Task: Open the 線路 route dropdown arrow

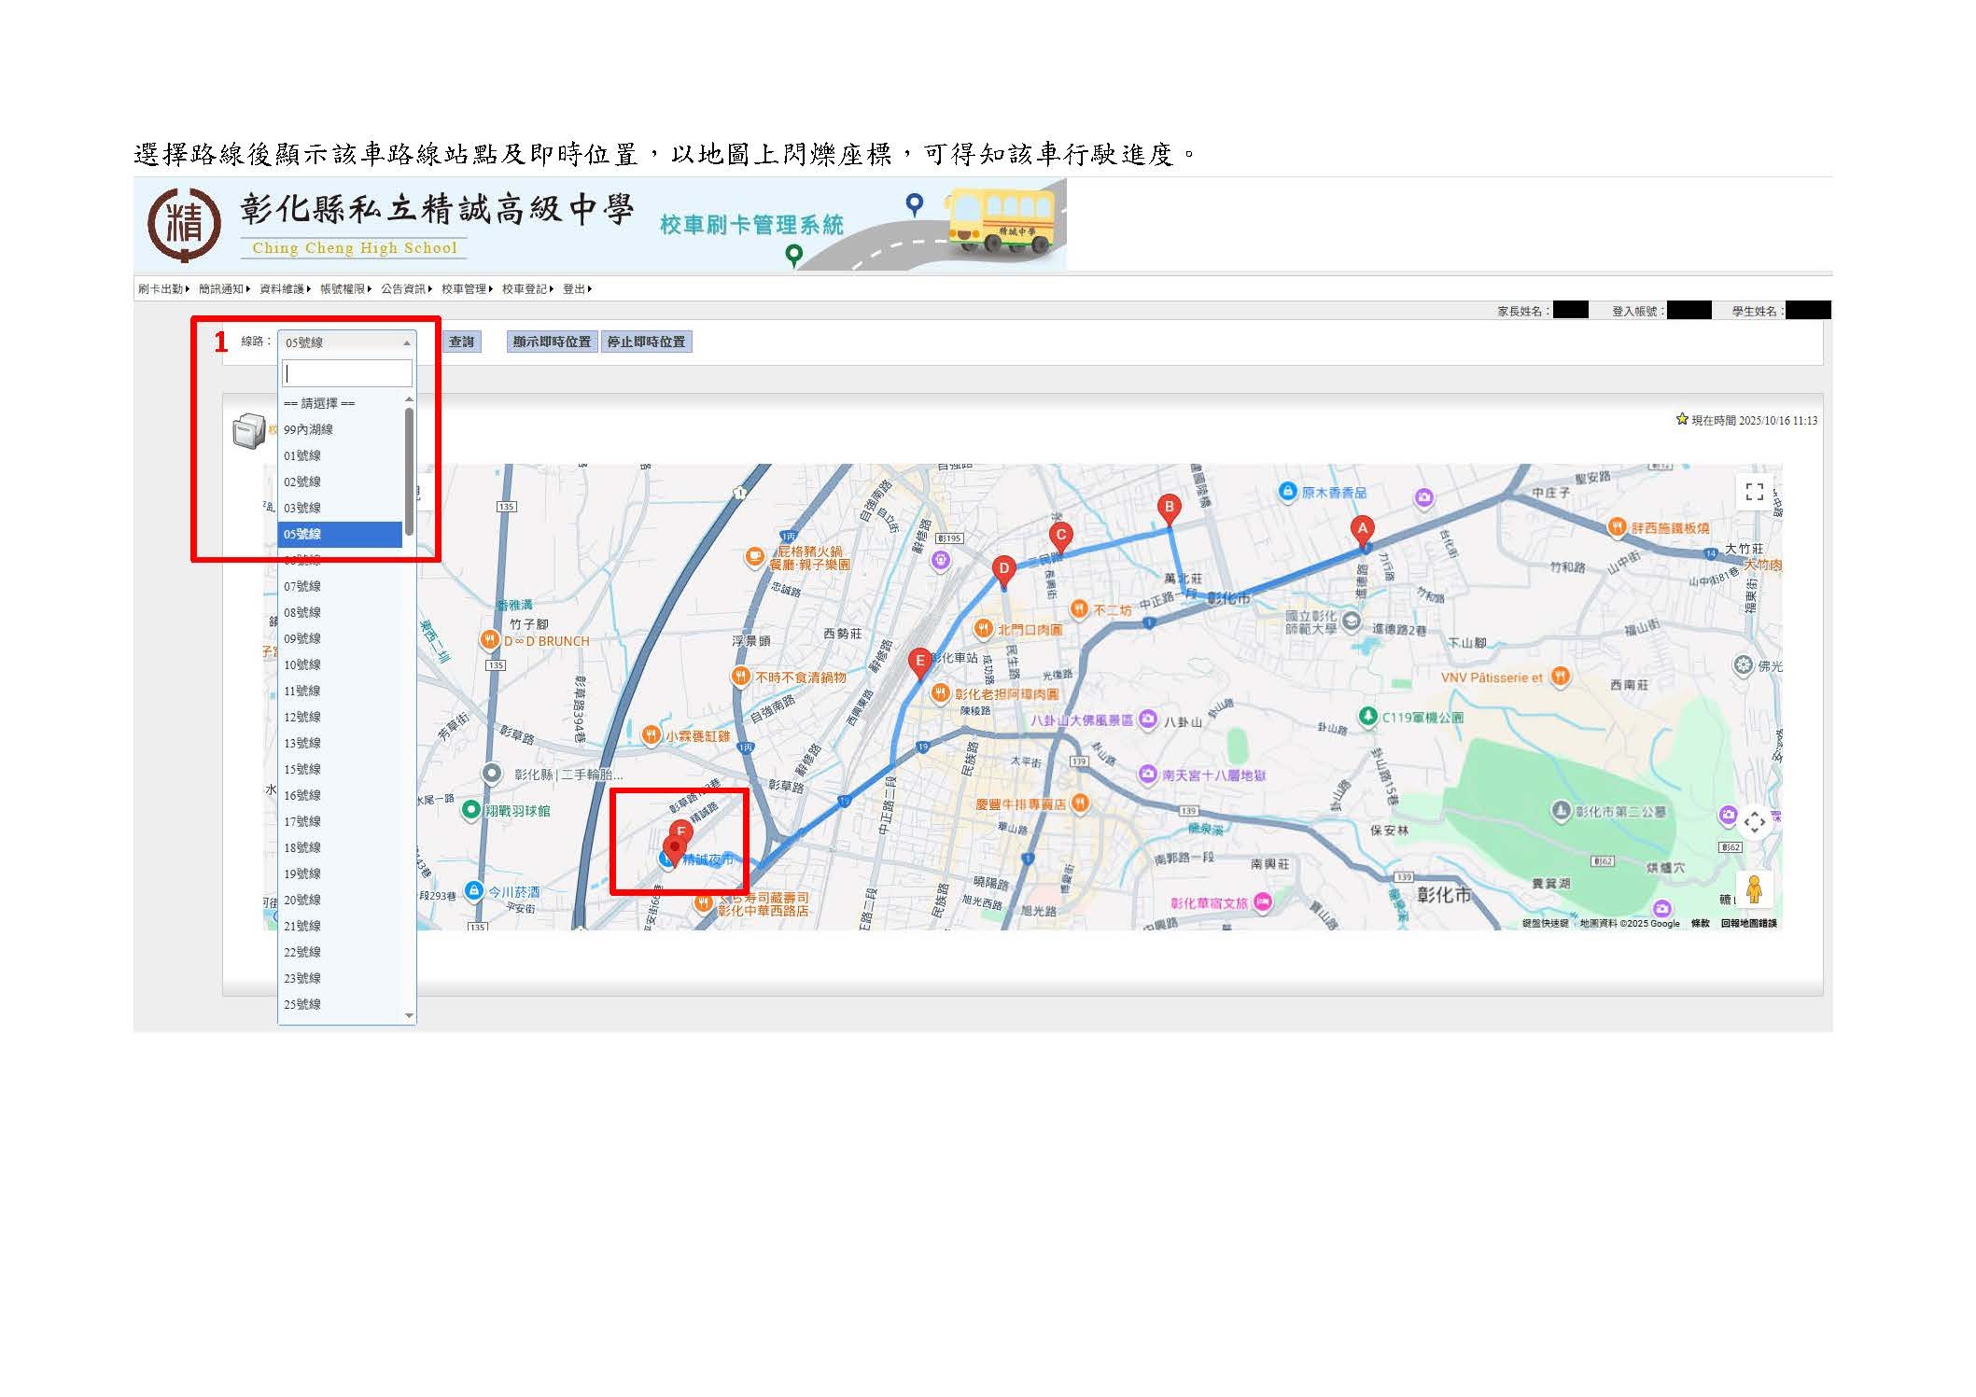Action: [x=405, y=342]
